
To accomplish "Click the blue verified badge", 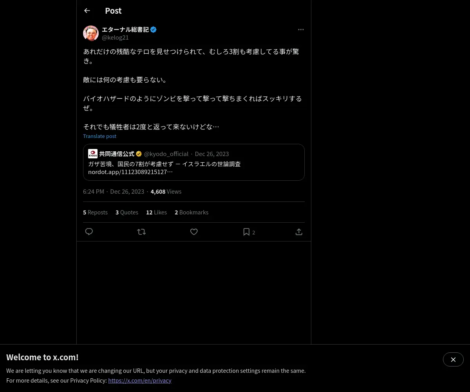I will point(154,29).
